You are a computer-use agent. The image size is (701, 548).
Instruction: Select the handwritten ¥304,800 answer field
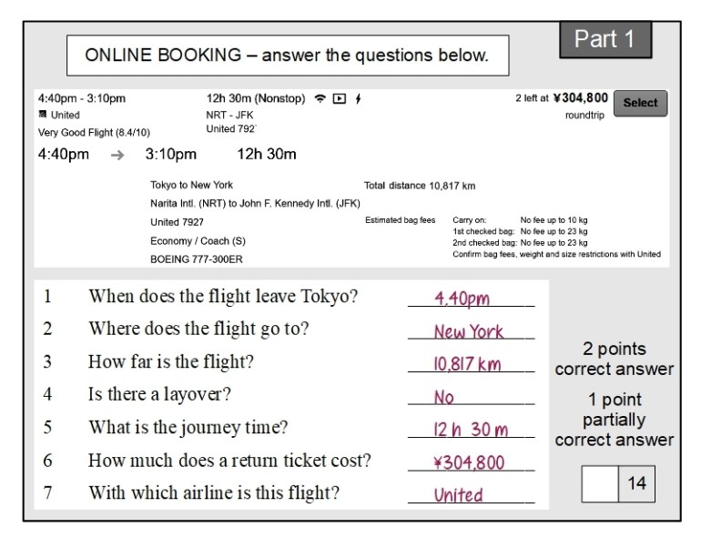(x=471, y=462)
